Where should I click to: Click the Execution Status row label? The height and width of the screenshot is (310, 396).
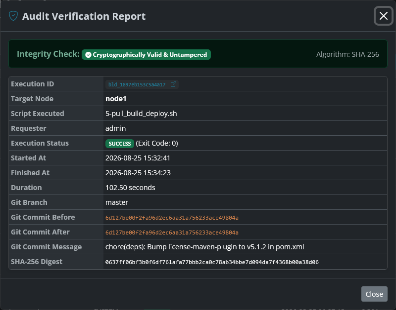40,143
